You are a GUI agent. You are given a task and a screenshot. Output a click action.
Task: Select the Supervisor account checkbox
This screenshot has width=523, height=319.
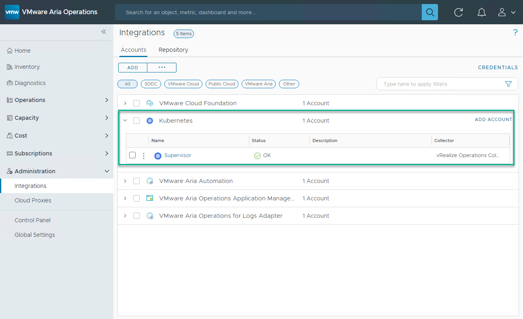click(x=132, y=155)
